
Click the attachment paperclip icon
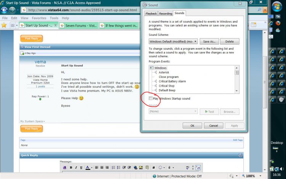click(169, 168)
